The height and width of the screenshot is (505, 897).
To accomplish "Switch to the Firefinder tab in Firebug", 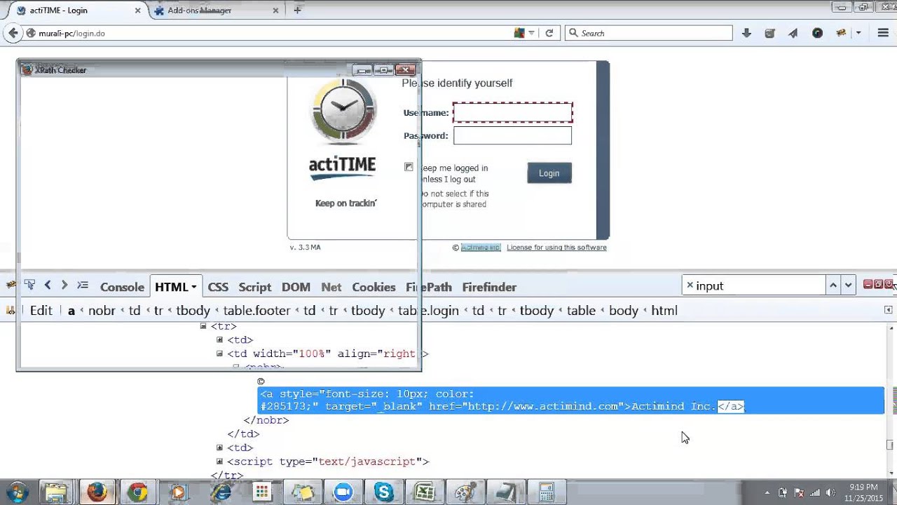I will [x=489, y=287].
